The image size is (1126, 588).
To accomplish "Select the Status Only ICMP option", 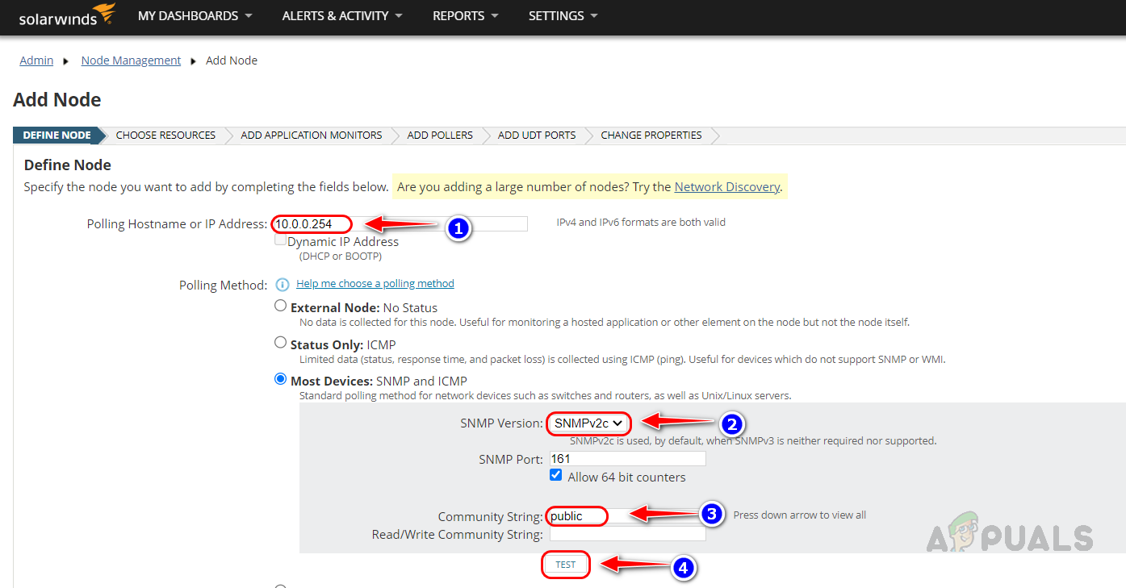I will tap(280, 342).
